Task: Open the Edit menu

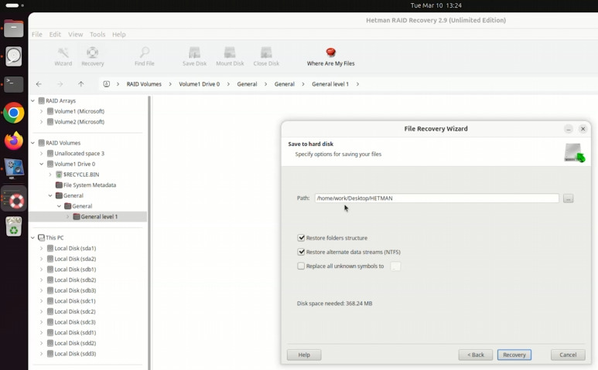Action: [x=55, y=34]
